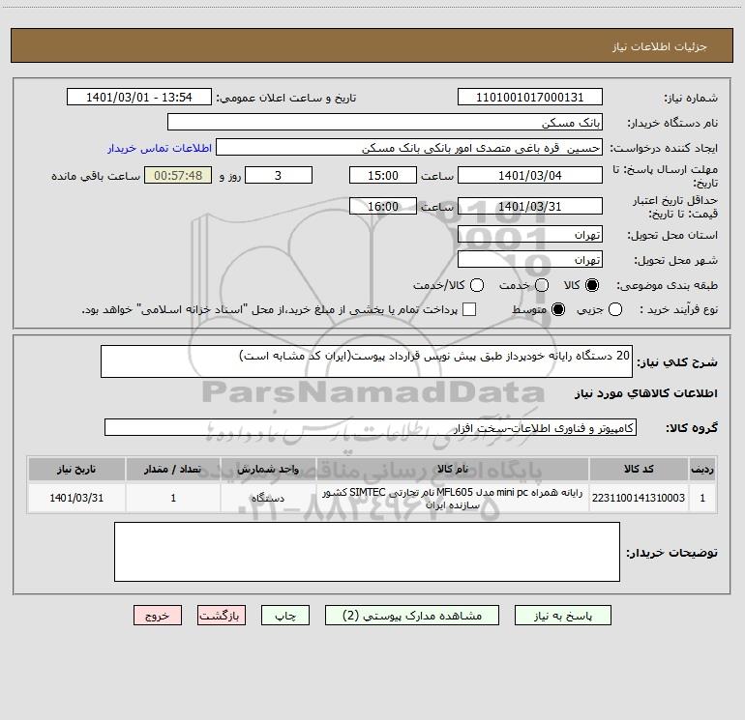Screen dimensions: 745x720
Task: Click the واحد شمارش column header
Action: pyautogui.click(x=268, y=469)
